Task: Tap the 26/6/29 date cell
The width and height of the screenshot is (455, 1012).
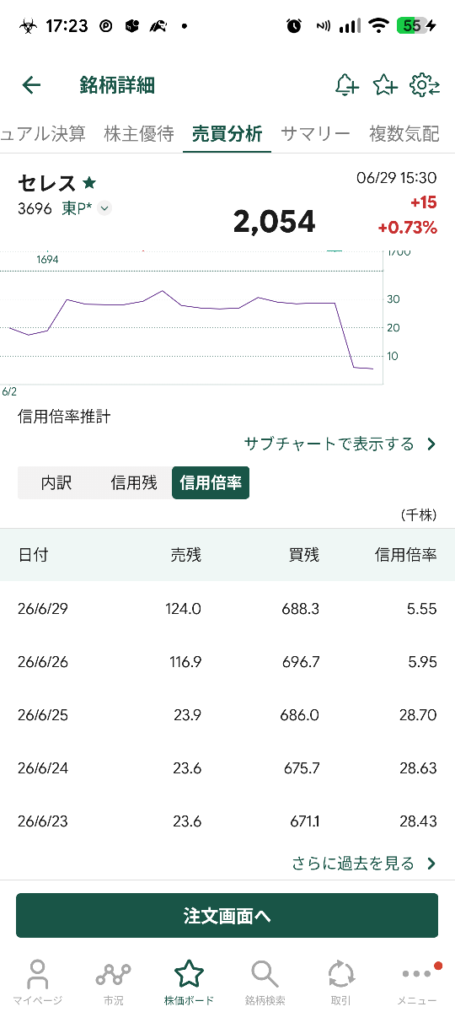Action: (x=43, y=609)
